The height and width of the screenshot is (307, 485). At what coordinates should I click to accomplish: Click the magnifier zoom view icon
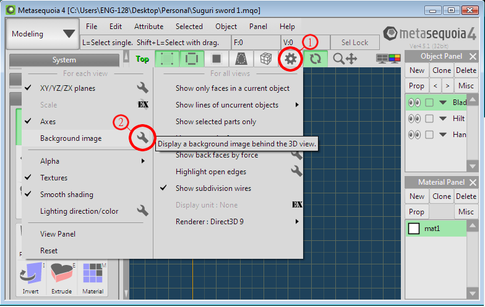coord(338,59)
